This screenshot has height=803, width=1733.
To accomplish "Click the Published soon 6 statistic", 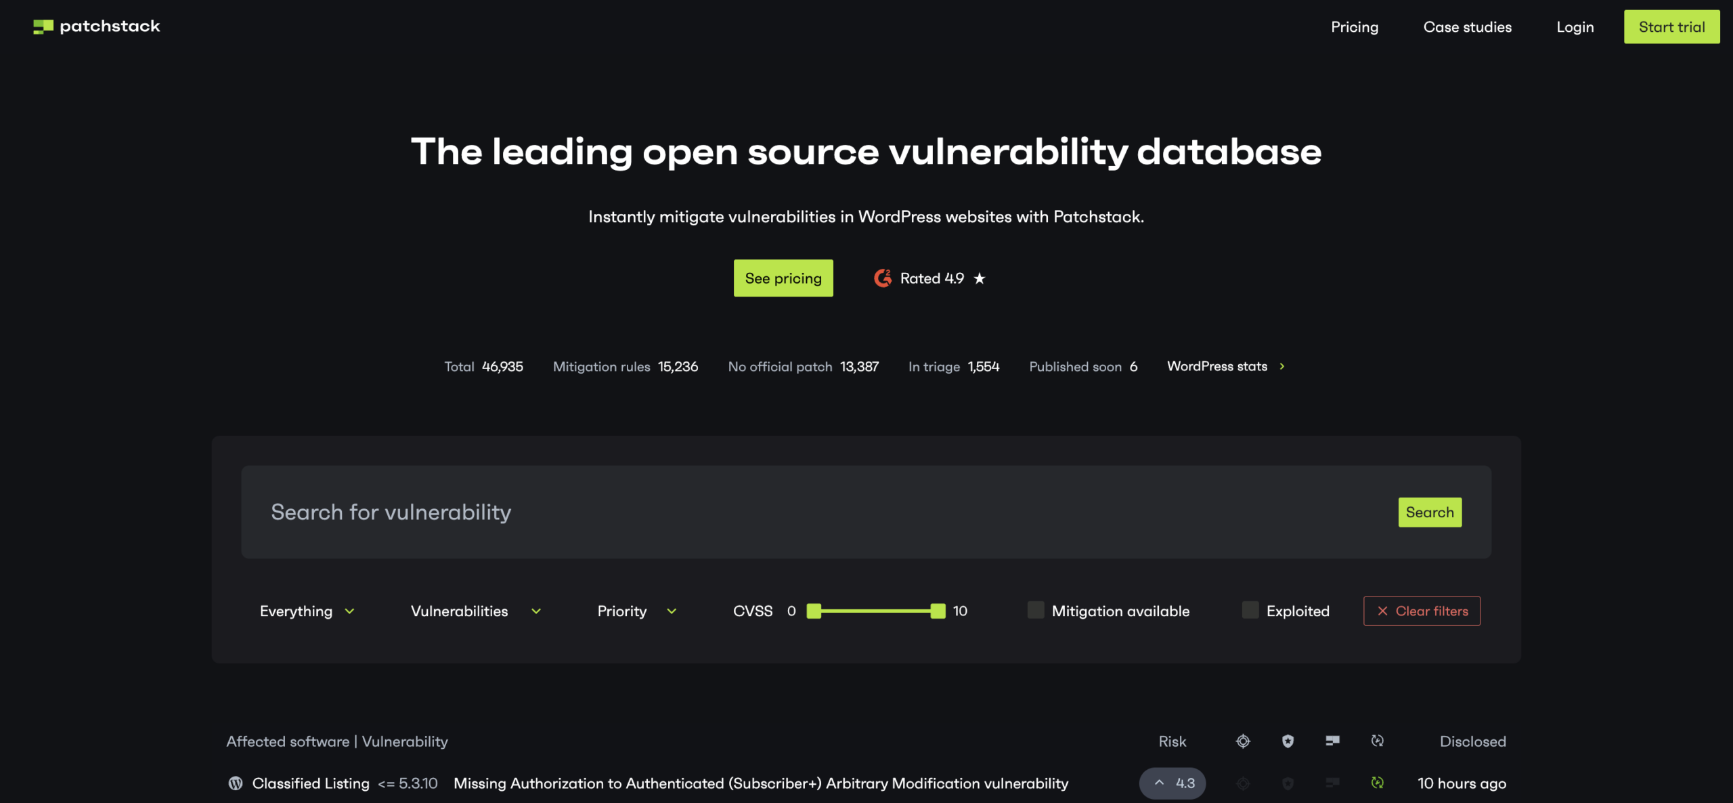I will tap(1083, 366).
